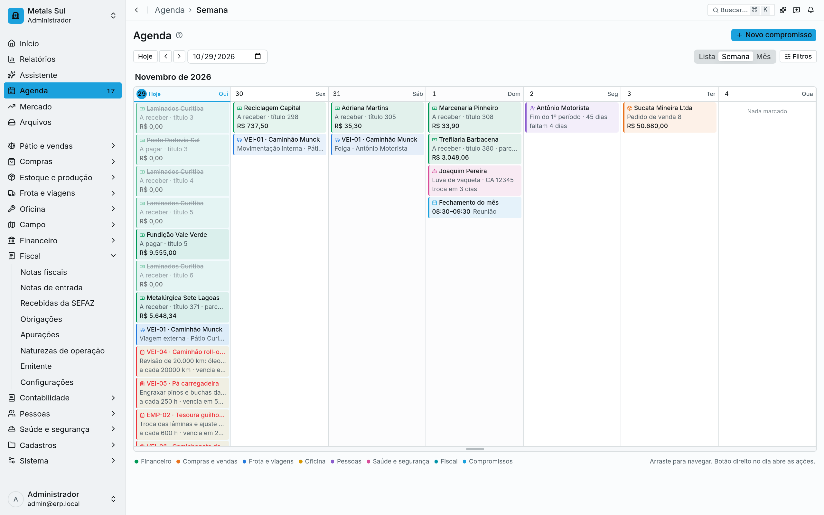
Task: Click the Mercado trend icon
Action: tap(12, 107)
